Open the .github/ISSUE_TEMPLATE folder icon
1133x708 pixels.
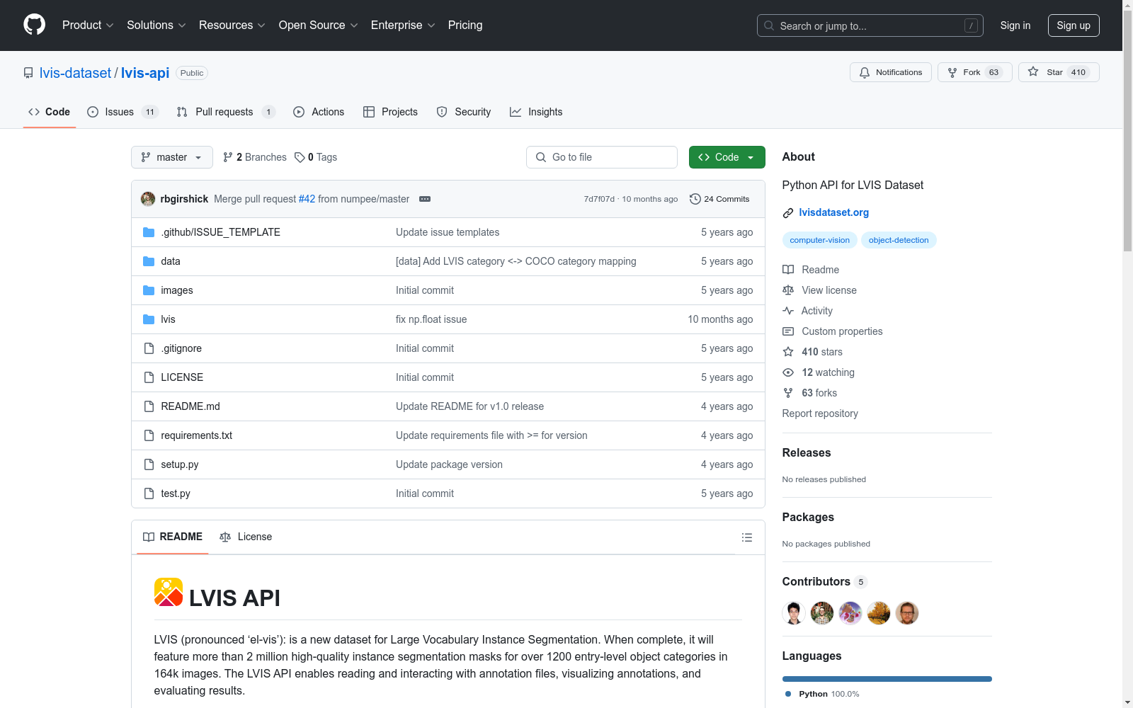click(x=149, y=232)
